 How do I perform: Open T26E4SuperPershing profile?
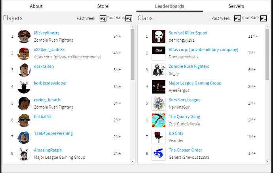pyautogui.click(x=53, y=133)
